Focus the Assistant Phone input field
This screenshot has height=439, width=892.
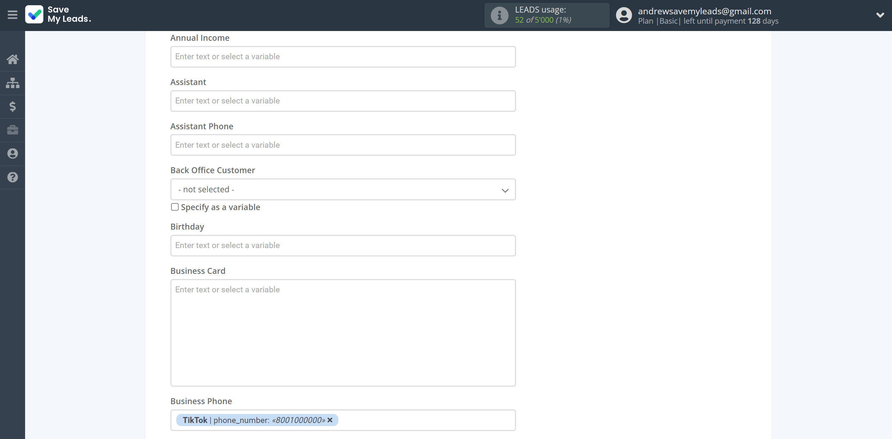click(x=343, y=145)
